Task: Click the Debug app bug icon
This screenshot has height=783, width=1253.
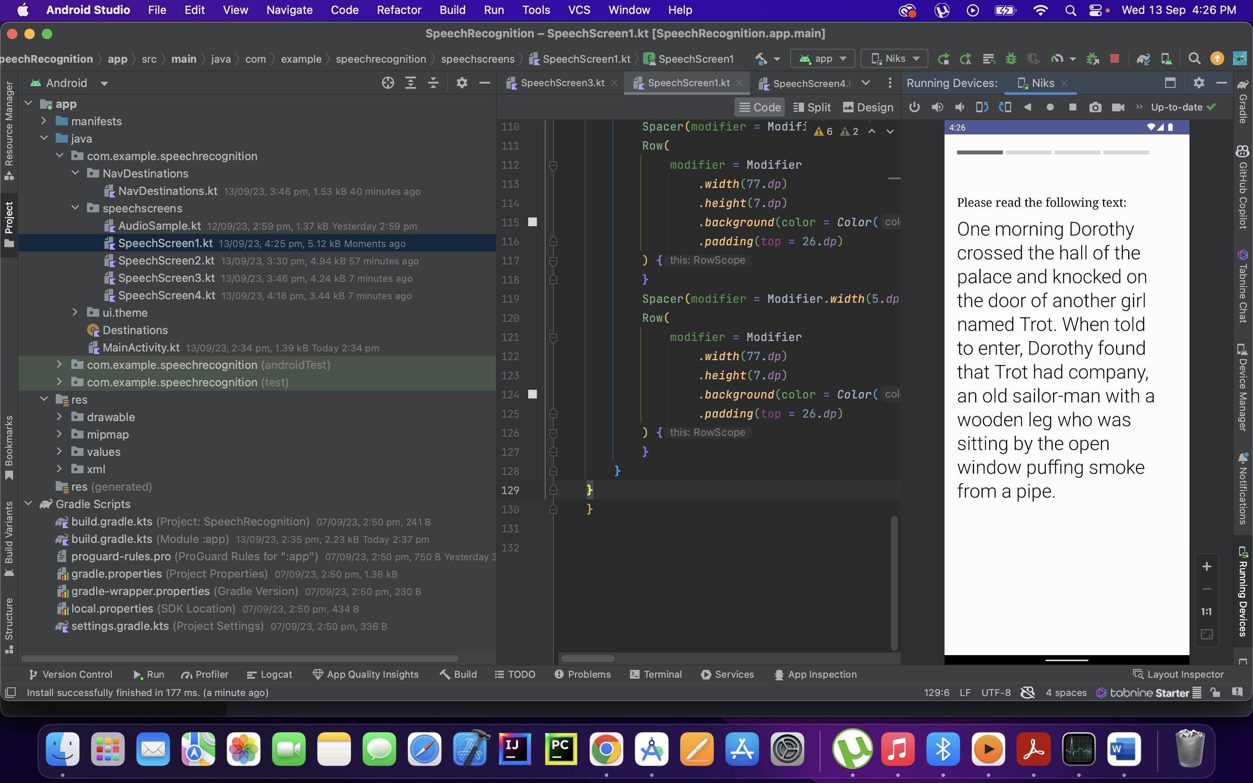Action: click(x=1011, y=59)
